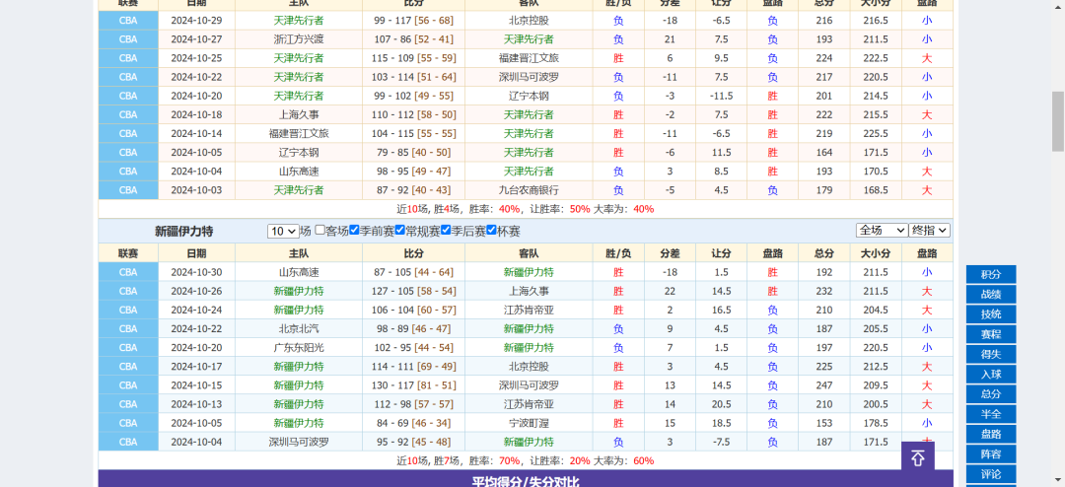Open the 10 场 match count dropdown

pos(283,231)
